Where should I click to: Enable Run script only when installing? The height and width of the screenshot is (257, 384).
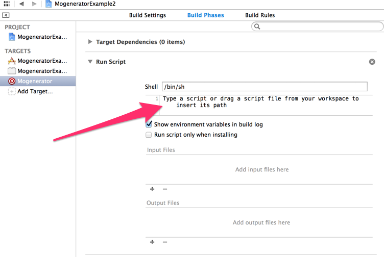tap(149, 135)
